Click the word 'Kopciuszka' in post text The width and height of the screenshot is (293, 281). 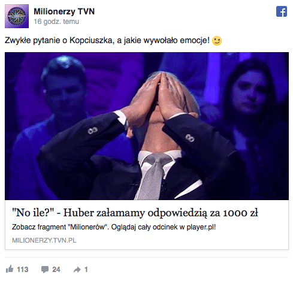click(92, 40)
